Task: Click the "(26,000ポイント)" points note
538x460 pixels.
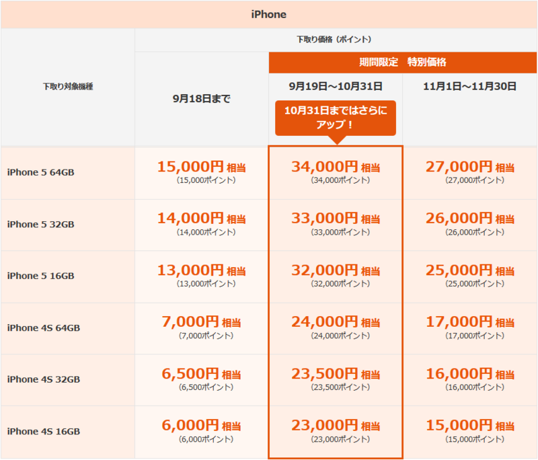Action: click(475, 232)
